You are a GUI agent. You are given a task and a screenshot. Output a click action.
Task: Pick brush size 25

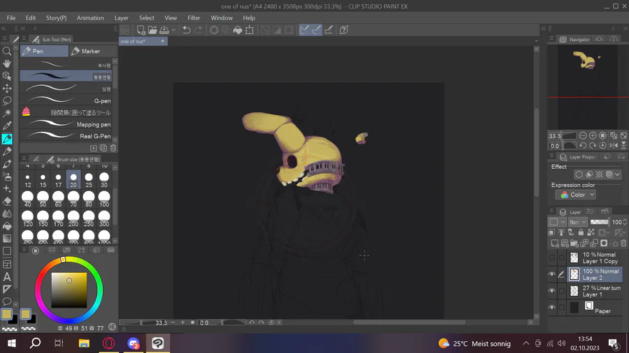89,180
